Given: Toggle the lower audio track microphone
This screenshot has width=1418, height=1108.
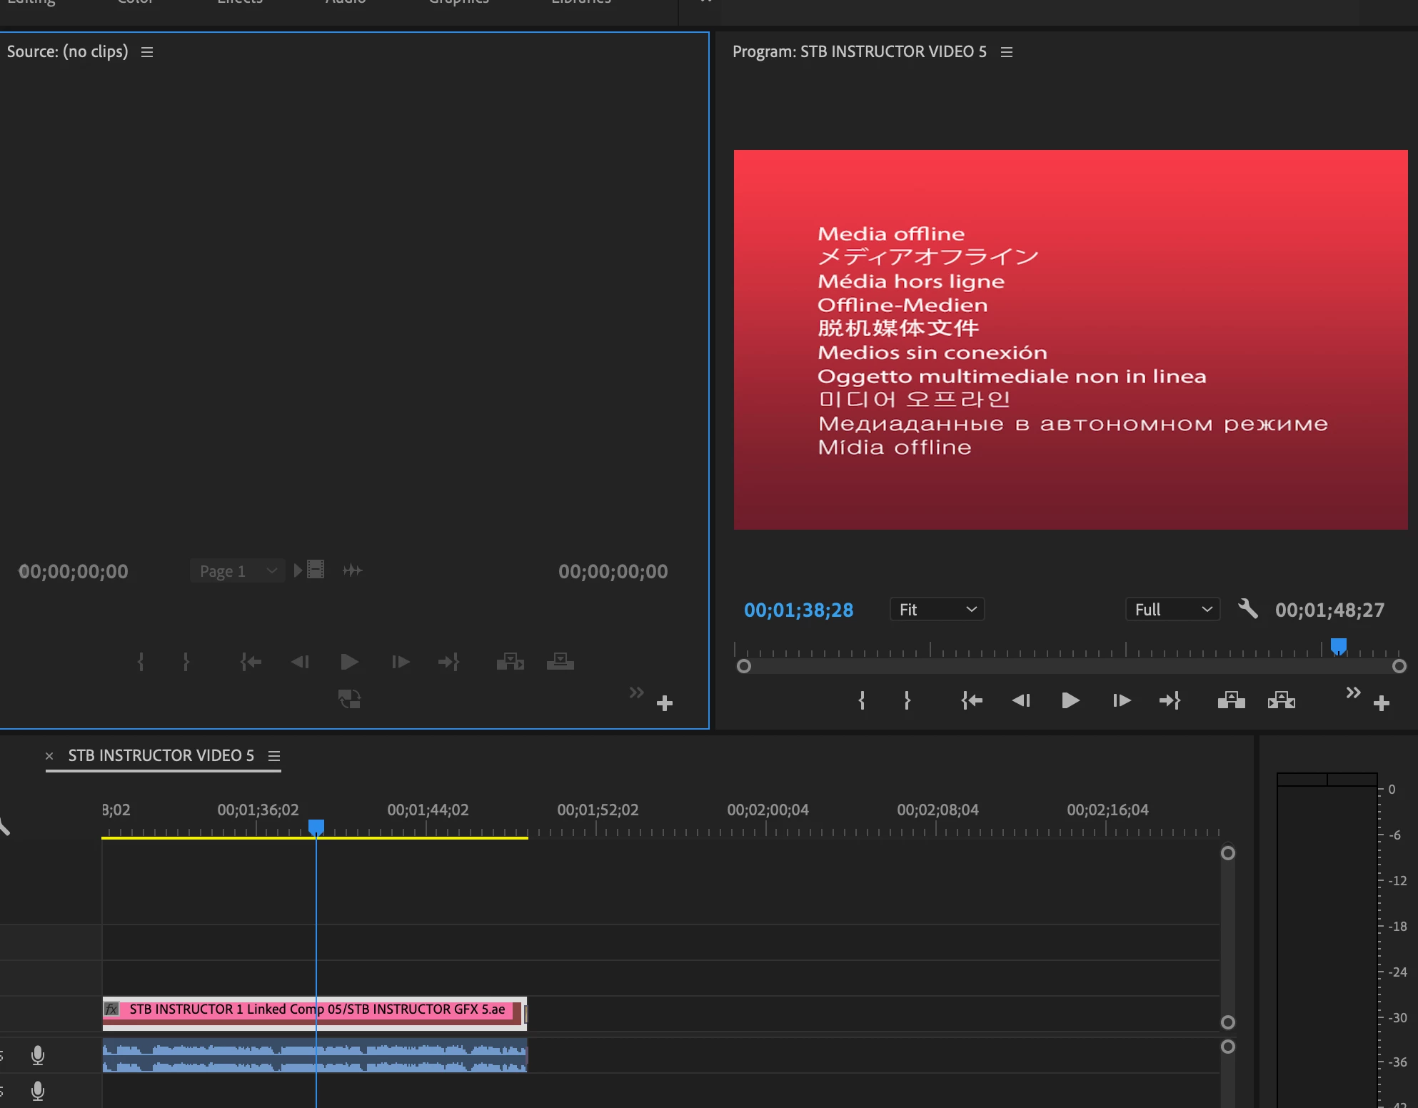Looking at the screenshot, I should point(38,1091).
